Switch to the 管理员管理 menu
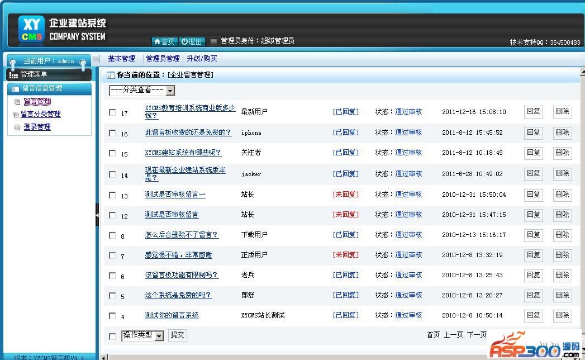The height and width of the screenshot is (360, 585). point(163,59)
